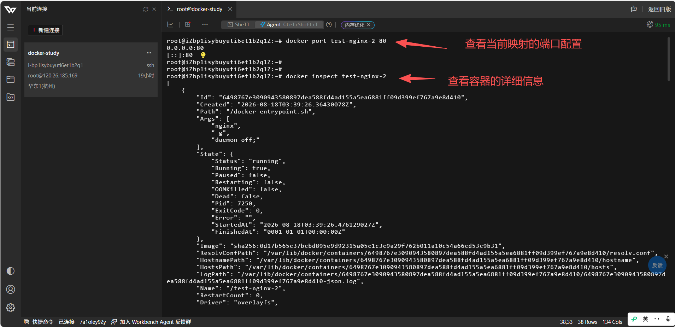Open the help question mark icon
Screen dimensions: 675x327
(x=329, y=24)
